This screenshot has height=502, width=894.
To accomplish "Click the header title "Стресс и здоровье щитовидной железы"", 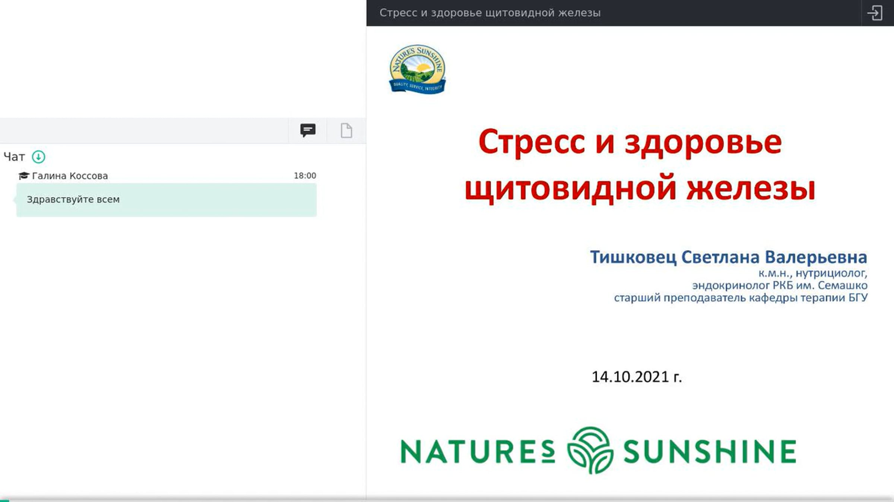I will point(490,13).
